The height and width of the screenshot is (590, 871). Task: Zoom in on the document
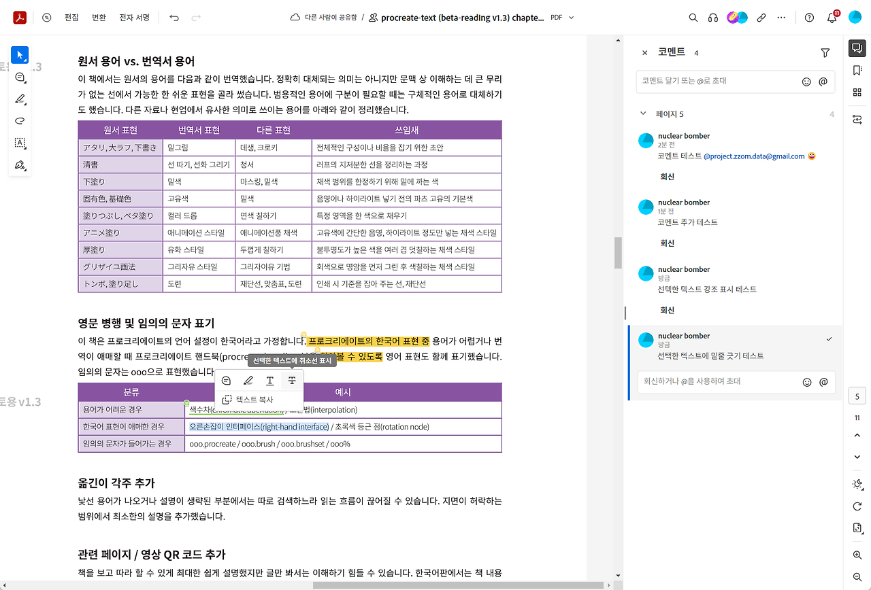pos(857,555)
